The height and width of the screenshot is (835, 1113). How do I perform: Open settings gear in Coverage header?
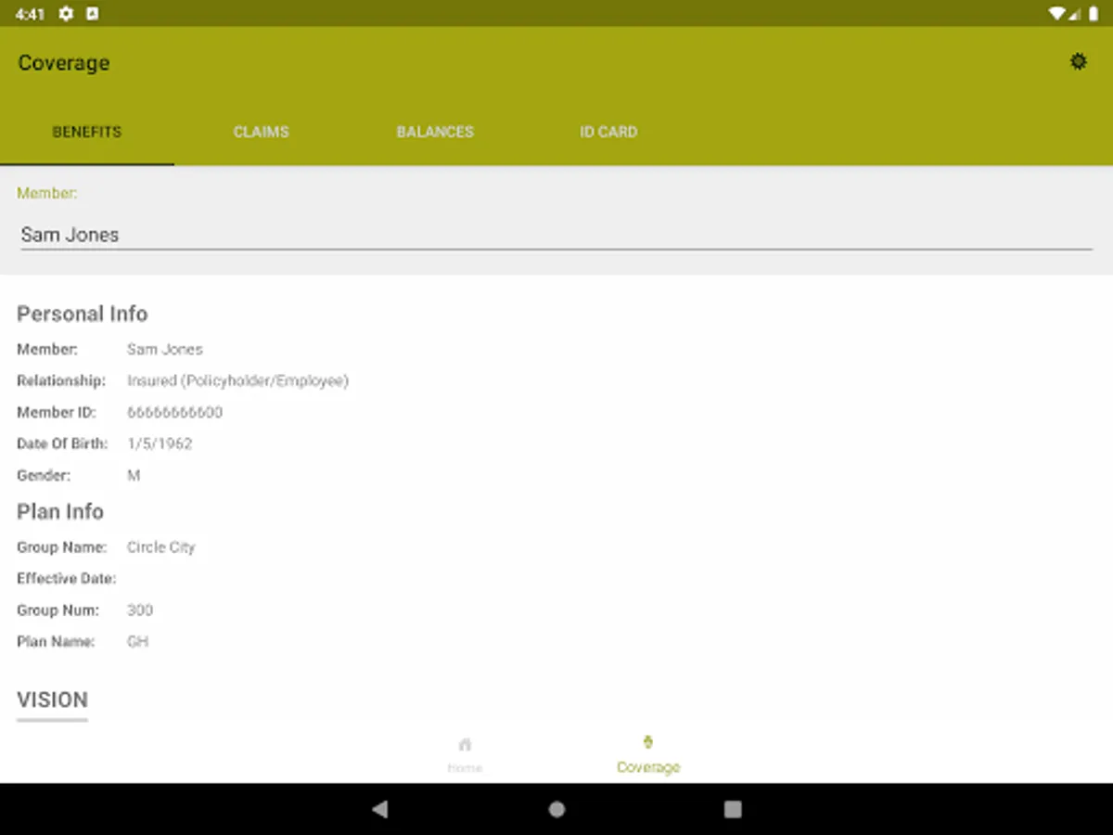pyautogui.click(x=1078, y=62)
